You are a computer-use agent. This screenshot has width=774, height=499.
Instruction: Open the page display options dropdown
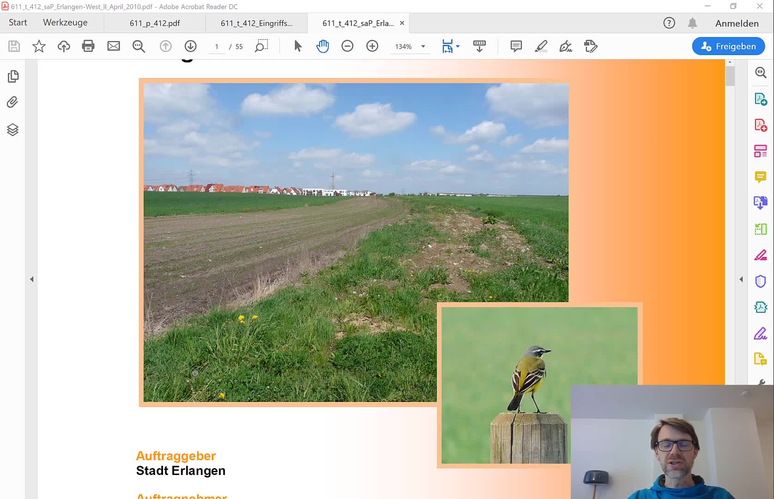click(x=457, y=46)
